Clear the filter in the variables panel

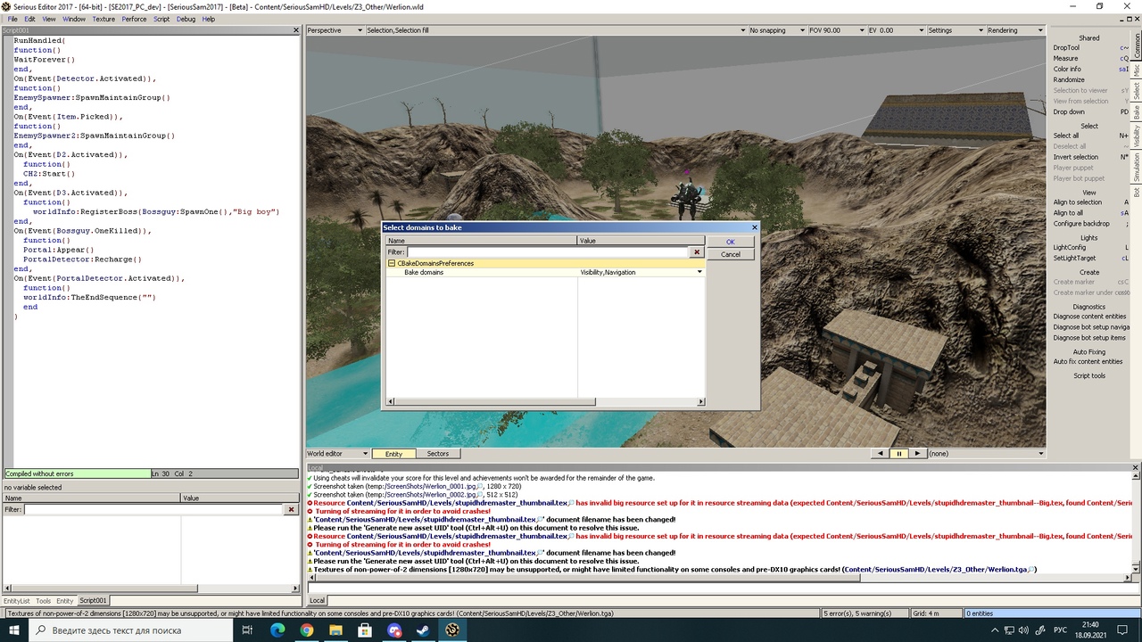291,509
